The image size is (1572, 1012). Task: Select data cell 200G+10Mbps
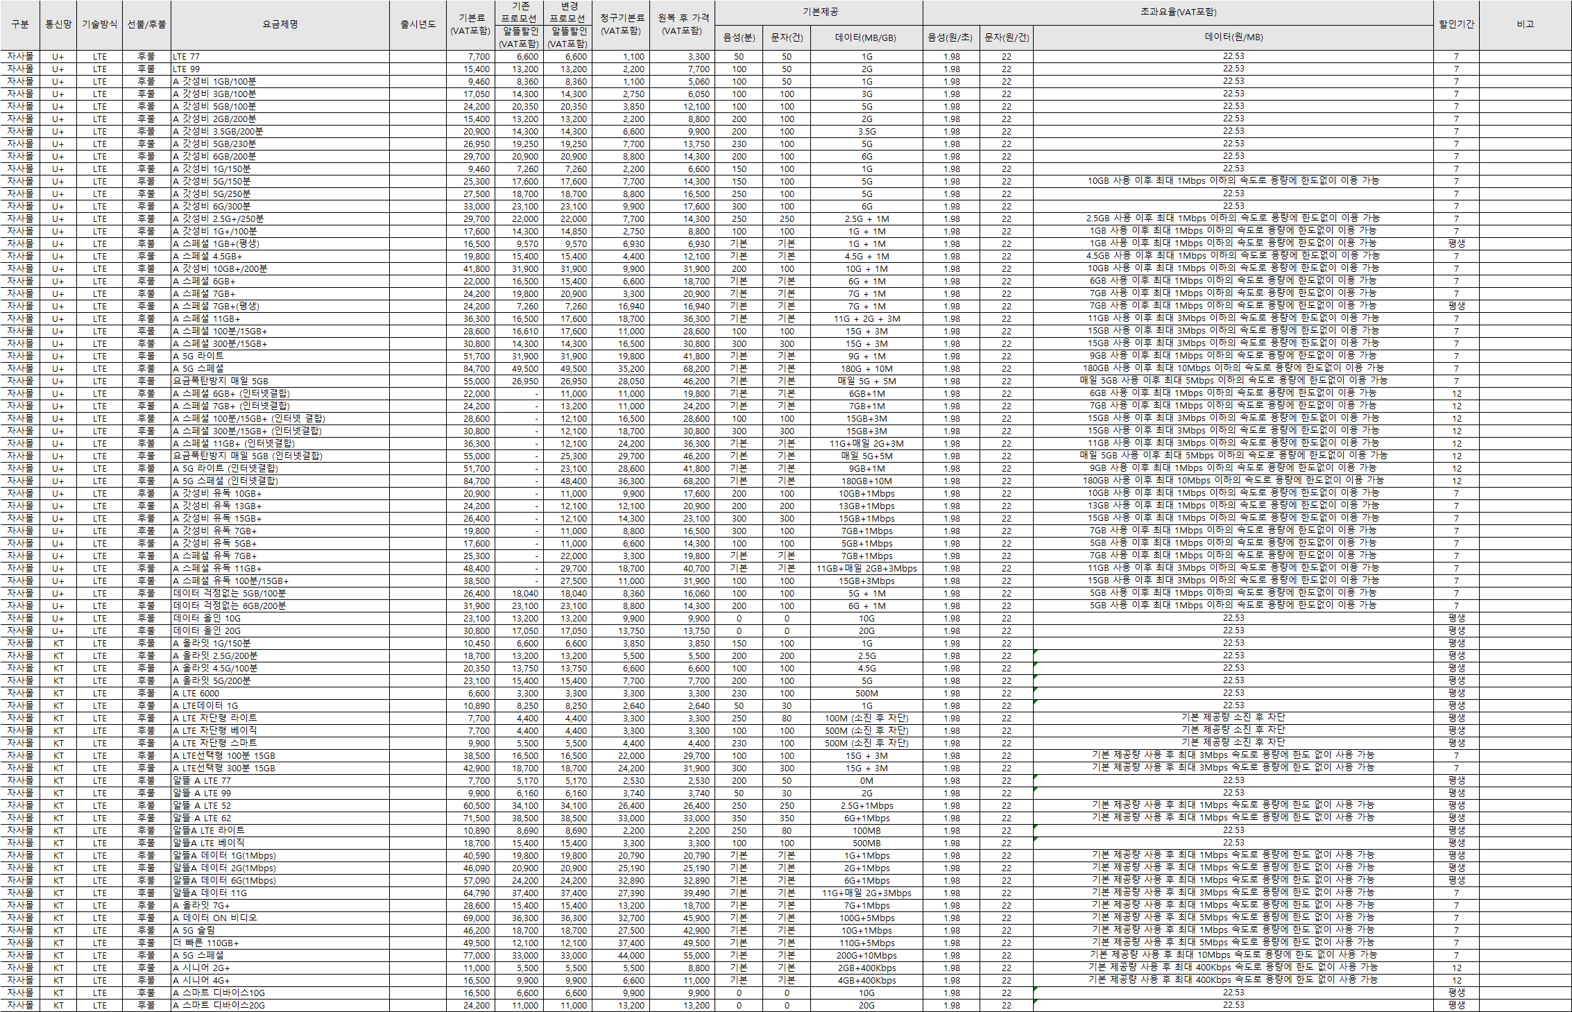(x=866, y=956)
